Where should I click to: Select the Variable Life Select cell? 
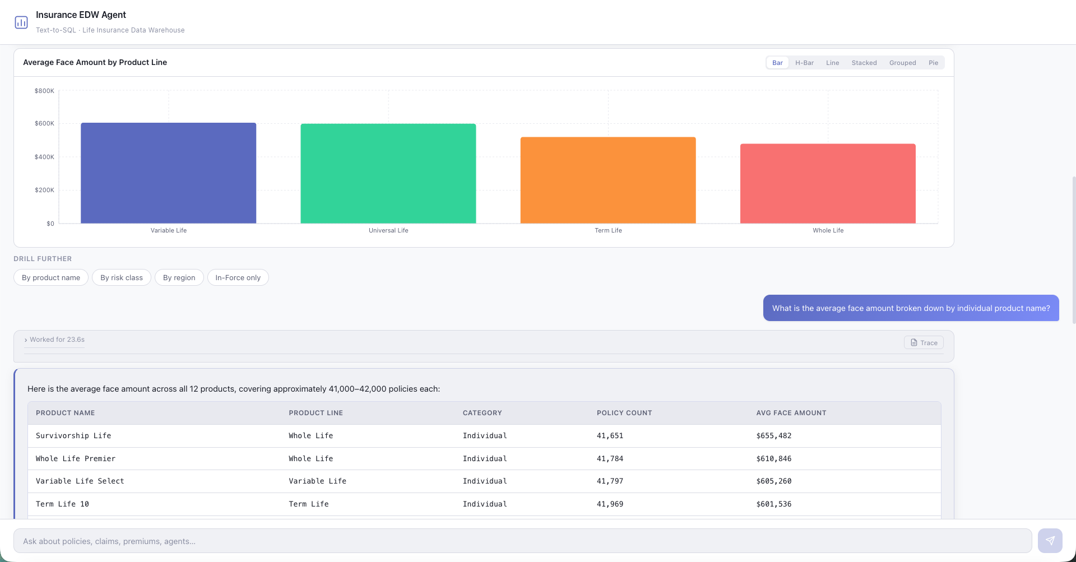[80, 481]
